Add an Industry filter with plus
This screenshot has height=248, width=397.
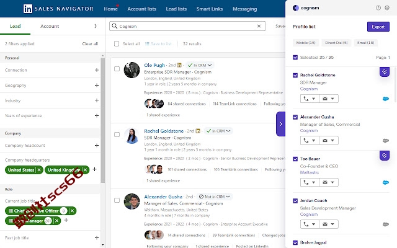coord(97,100)
